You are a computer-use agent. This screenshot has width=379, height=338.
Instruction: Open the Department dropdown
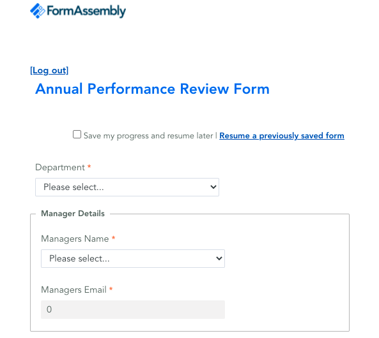[127, 187]
